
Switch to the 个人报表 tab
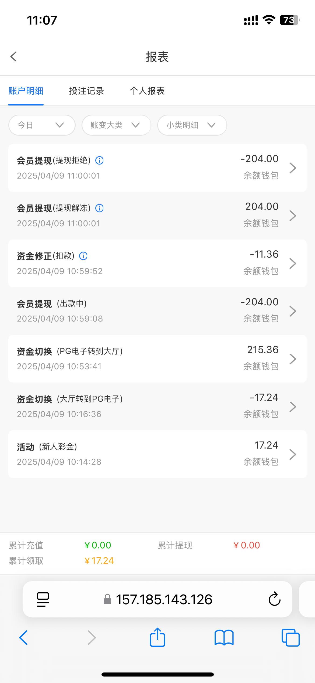click(147, 91)
